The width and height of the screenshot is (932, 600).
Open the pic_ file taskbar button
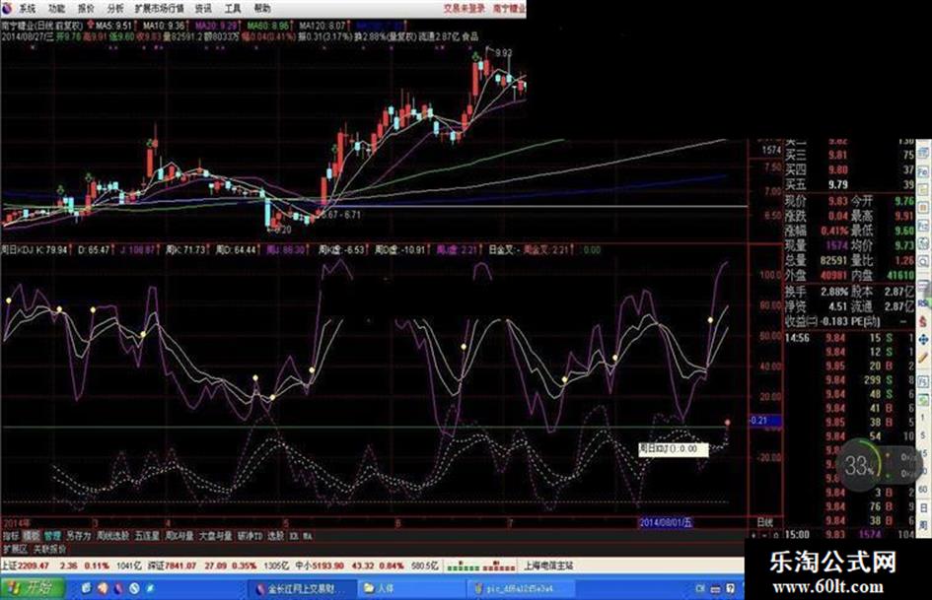pos(522,588)
